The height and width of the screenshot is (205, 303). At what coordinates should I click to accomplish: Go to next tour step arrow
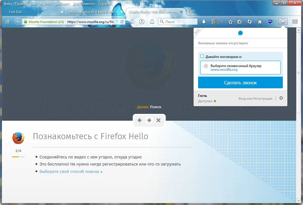[x=149, y=120]
